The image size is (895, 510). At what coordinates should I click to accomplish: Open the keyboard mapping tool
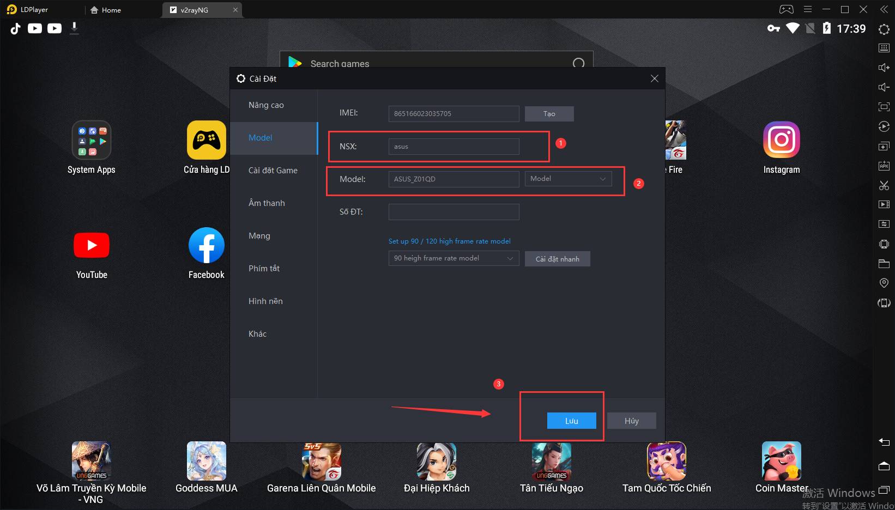tap(884, 48)
